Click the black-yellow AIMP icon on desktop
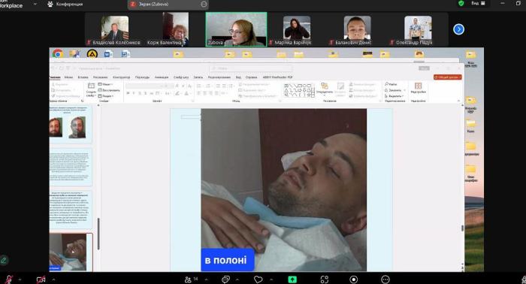The height and width of the screenshot is (284, 526). click(x=92, y=54)
